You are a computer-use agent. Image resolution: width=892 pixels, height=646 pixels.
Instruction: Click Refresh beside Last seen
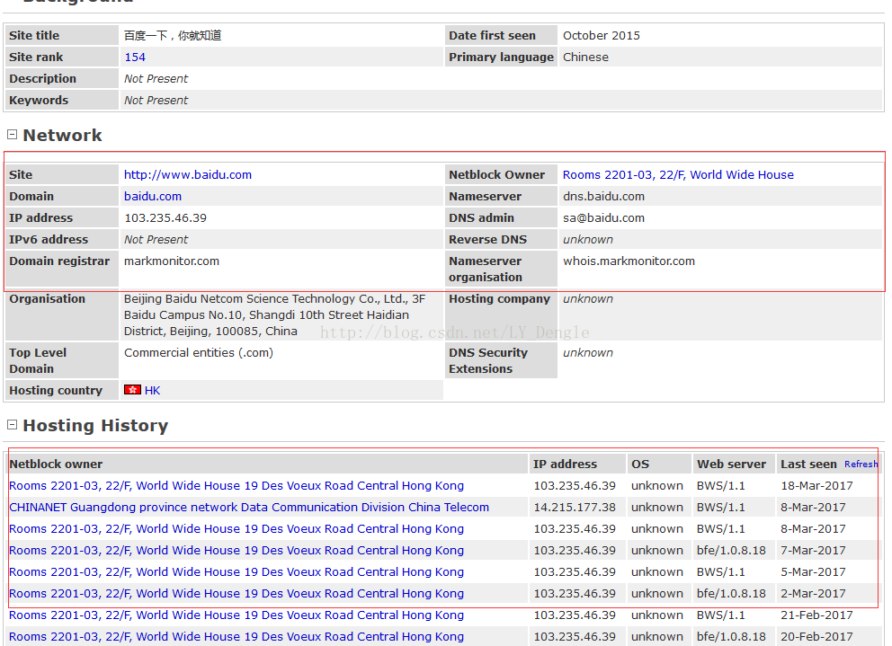[x=861, y=465]
